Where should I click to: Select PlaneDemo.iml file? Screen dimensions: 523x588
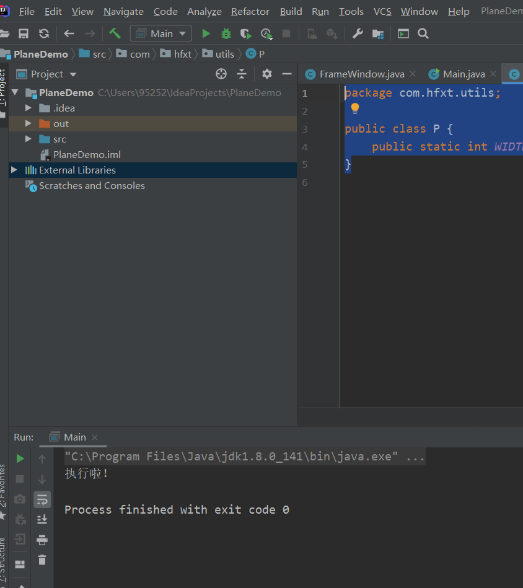tap(87, 154)
